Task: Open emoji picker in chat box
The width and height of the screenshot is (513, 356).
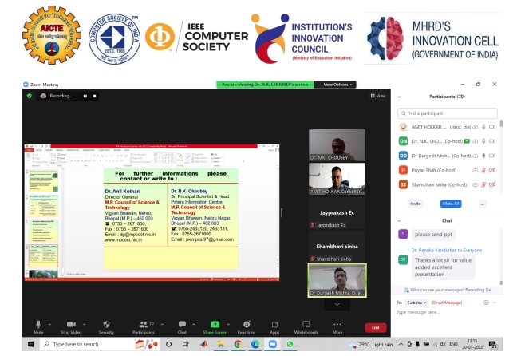Action: 486,303
